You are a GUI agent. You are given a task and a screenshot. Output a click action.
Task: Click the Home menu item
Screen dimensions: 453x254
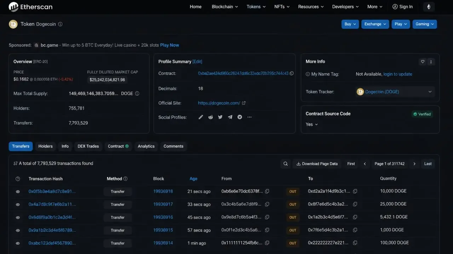click(x=196, y=7)
